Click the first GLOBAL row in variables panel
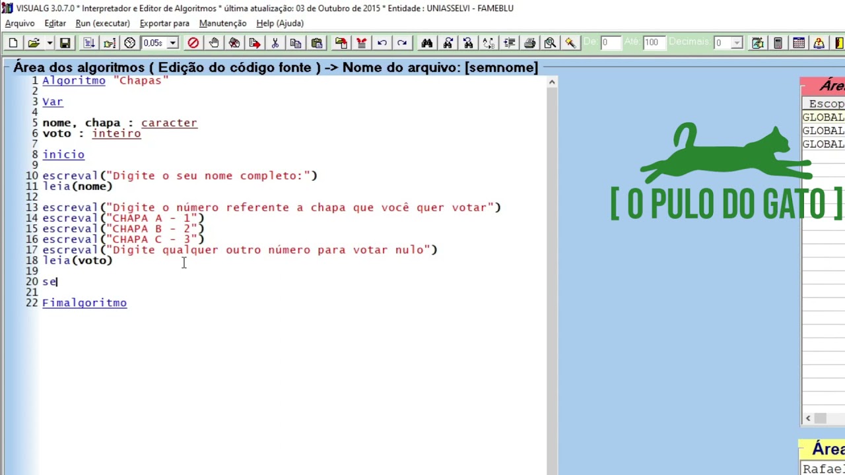Viewport: 845px width, 475px height. coord(823,117)
